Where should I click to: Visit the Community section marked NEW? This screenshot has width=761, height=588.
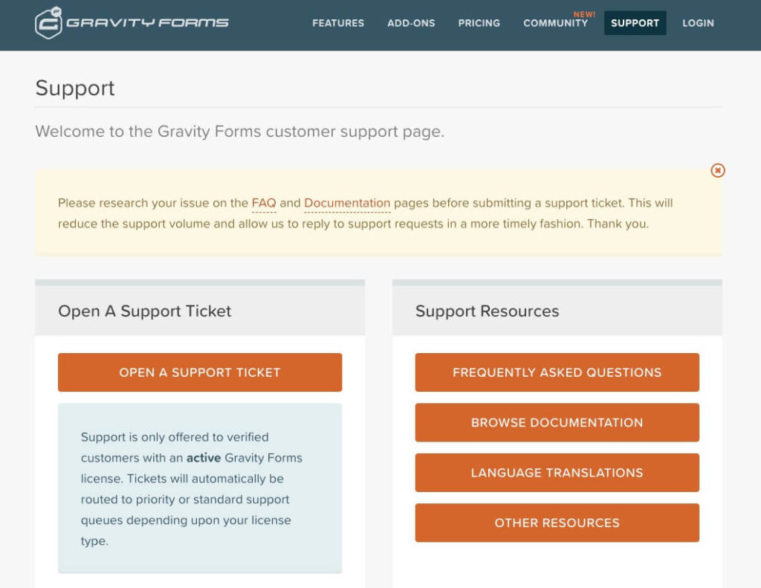point(555,23)
